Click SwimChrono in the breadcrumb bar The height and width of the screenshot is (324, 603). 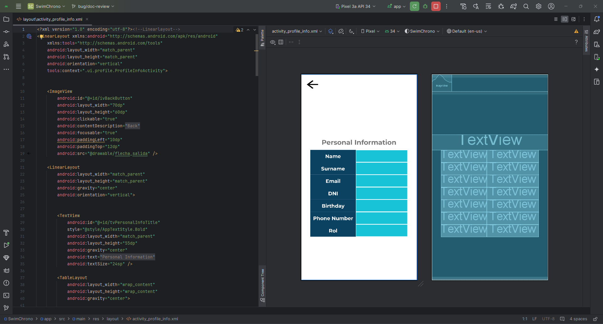click(19, 319)
